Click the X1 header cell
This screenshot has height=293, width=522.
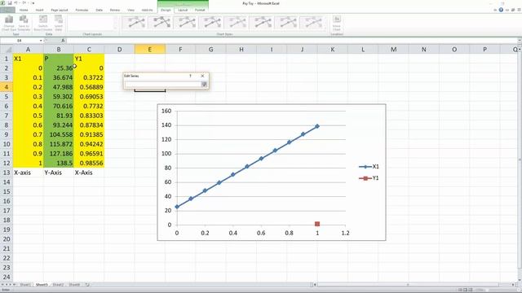coord(28,59)
